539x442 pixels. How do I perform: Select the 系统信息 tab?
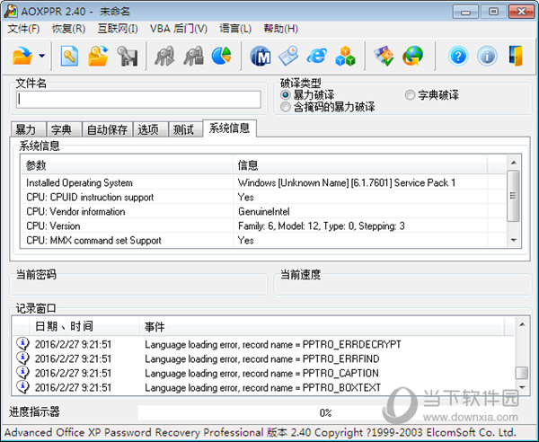tap(229, 128)
